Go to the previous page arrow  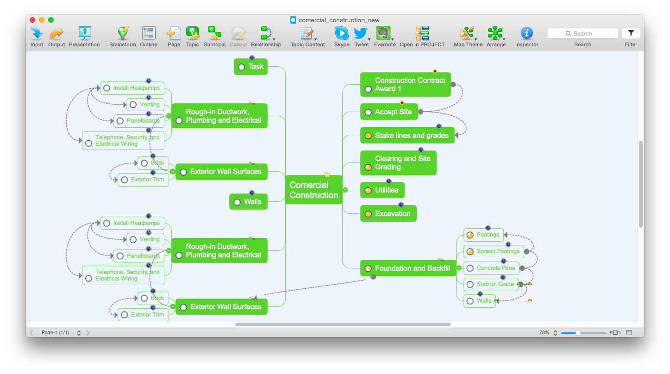pyautogui.click(x=31, y=333)
